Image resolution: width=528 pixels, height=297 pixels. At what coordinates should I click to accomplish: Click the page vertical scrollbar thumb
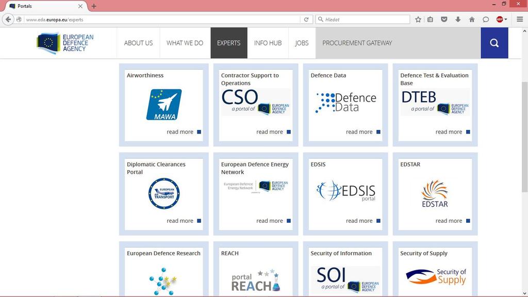click(x=524, y=137)
